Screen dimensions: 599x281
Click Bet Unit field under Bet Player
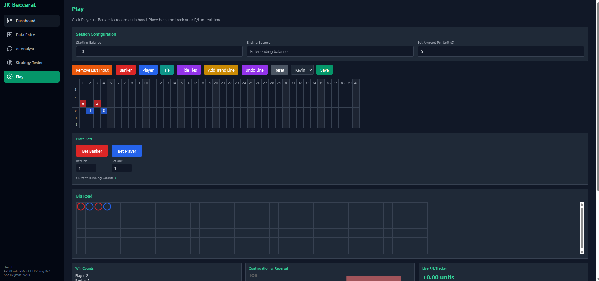tap(122, 168)
